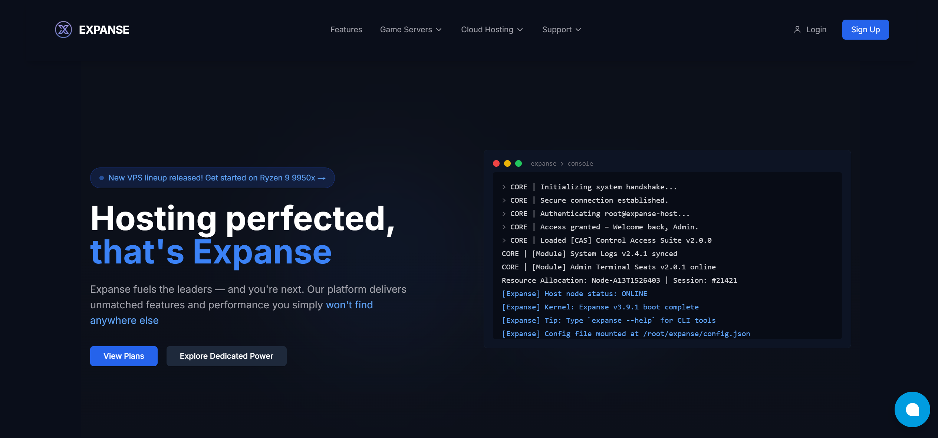Click the blue dot in the announcement pill

(102, 177)
